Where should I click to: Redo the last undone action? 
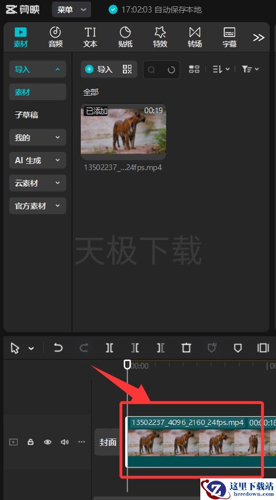click(x=84, y=348)
